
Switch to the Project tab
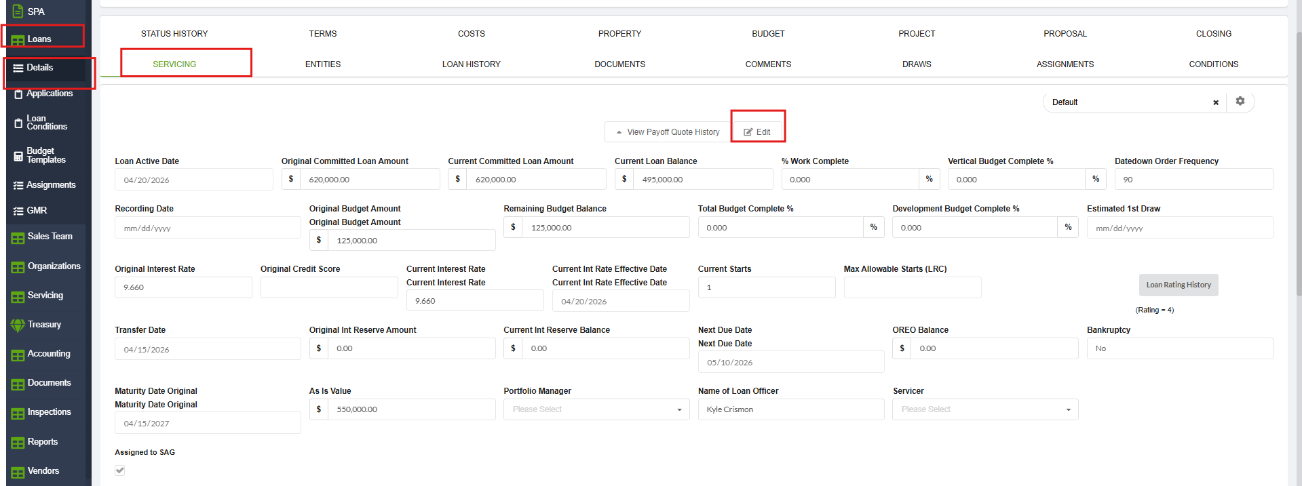coord(917,34)
